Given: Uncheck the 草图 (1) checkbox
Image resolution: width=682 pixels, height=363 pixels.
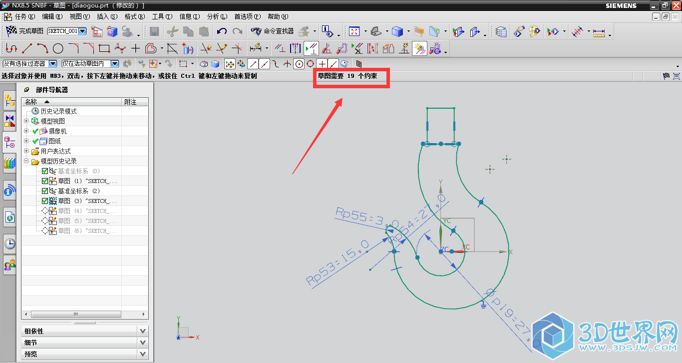Looking at the screenshot, I should tap(45, 181).
